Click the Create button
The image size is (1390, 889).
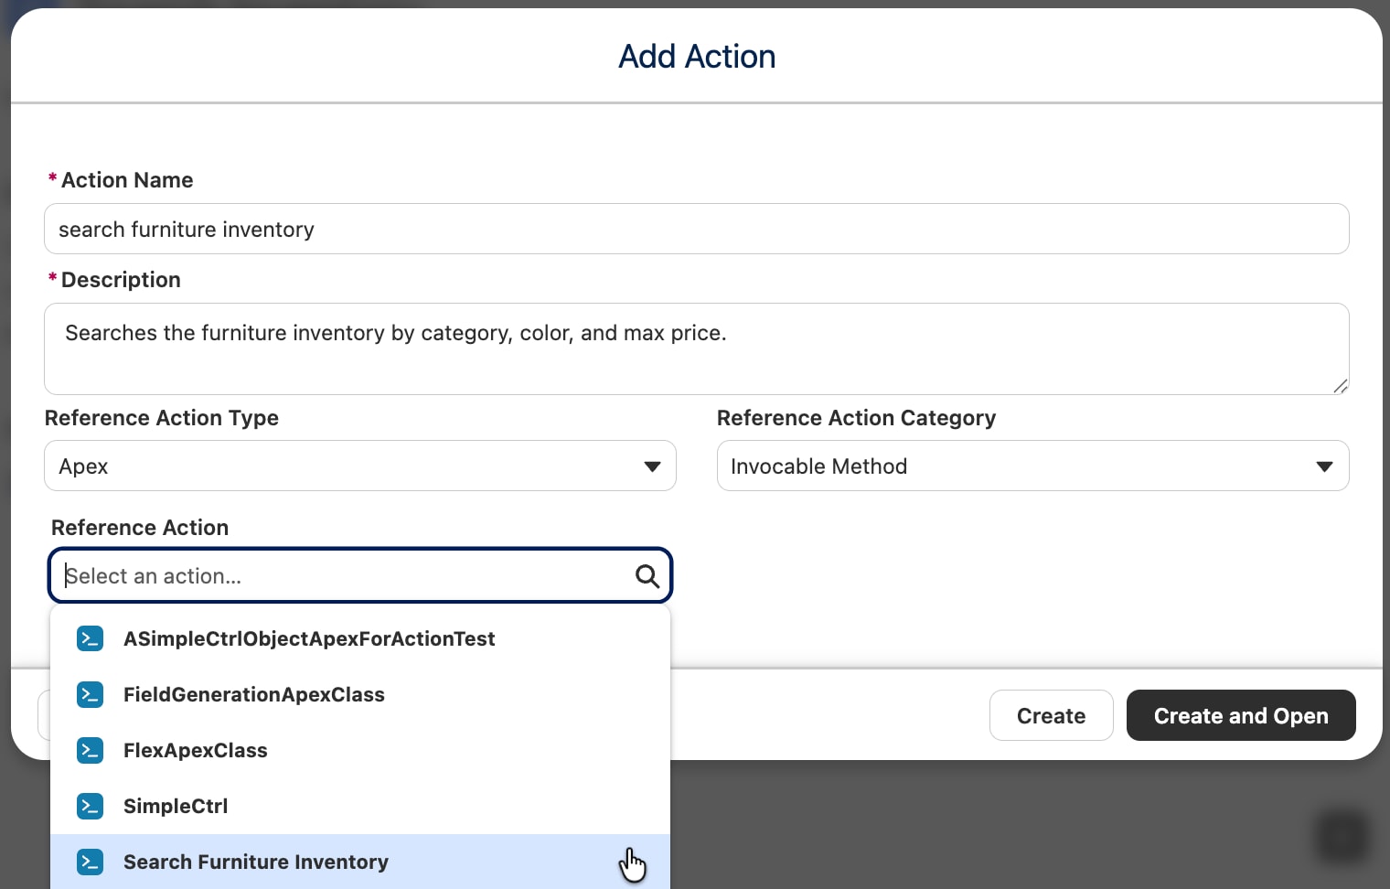1052,715
